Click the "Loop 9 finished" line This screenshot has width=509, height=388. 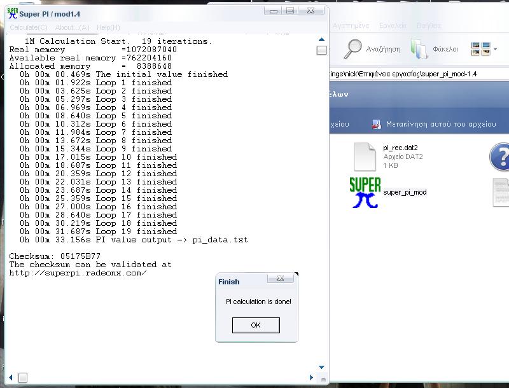(x=95, y=149)
